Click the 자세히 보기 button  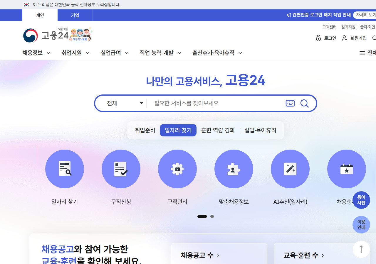(x=365, y=15)
